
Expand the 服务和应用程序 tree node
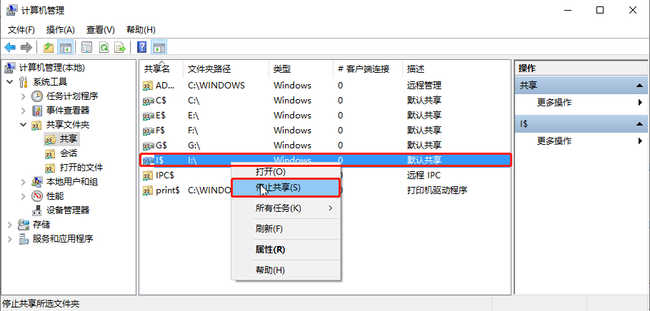10,238
